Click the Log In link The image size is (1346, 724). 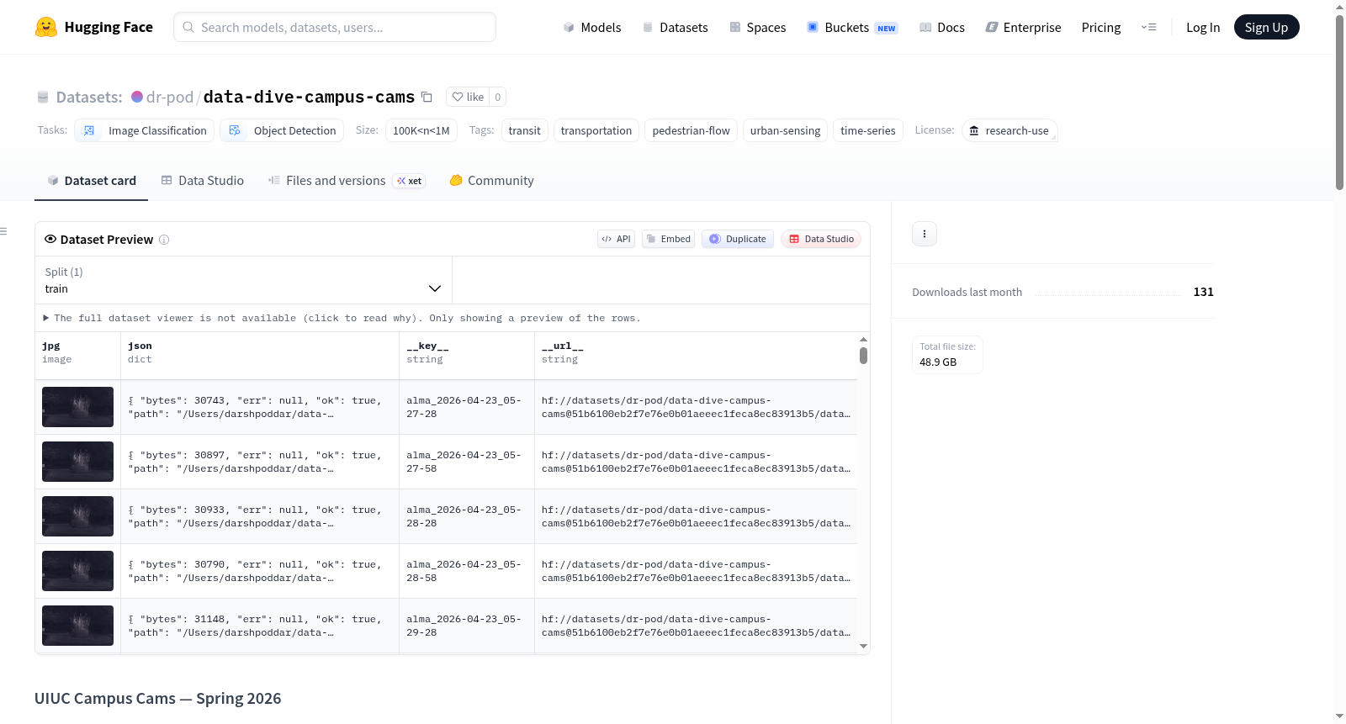click(x=1203, y=27)
